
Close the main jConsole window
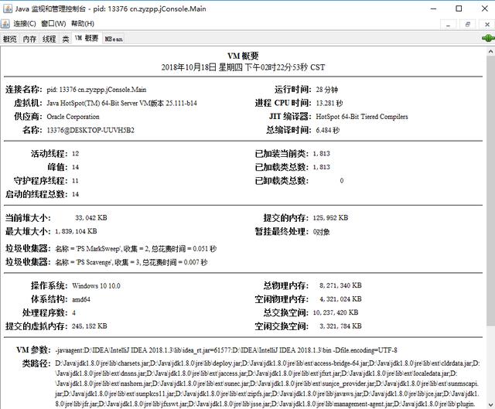[x=485, y=9]
